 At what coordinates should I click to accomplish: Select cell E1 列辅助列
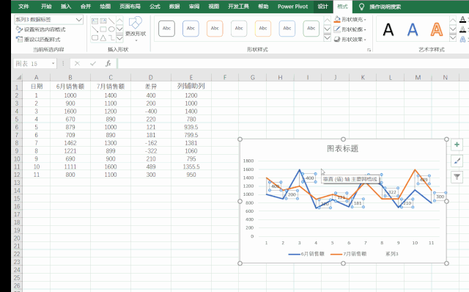pyautogui.click(x=191, y=87)
